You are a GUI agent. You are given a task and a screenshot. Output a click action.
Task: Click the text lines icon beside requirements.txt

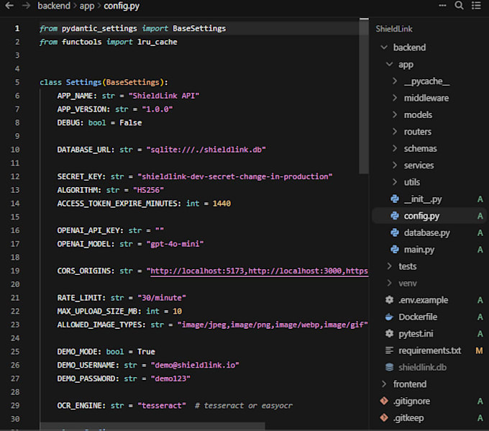(389, 350)
